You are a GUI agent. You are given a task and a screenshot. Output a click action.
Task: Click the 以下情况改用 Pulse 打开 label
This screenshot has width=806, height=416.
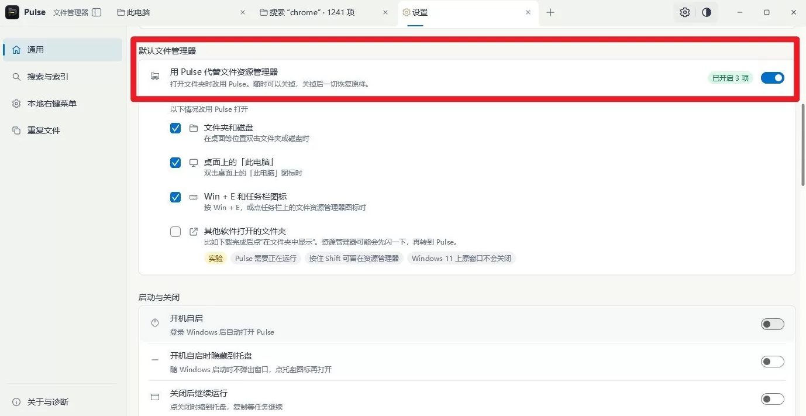(209, 109)
